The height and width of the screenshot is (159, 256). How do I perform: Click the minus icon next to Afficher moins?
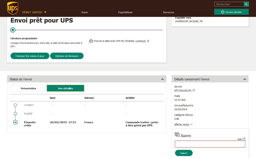pyautogui.click(x=191, y=124)
